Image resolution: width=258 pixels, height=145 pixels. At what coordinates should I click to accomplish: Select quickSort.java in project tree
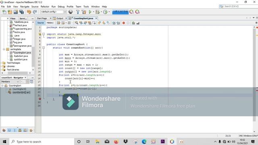pos(21,60)
